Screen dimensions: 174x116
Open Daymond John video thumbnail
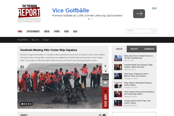[118, 76]
